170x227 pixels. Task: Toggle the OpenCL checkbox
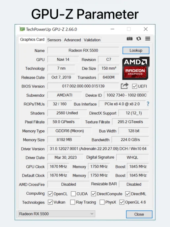coord(50,194)
